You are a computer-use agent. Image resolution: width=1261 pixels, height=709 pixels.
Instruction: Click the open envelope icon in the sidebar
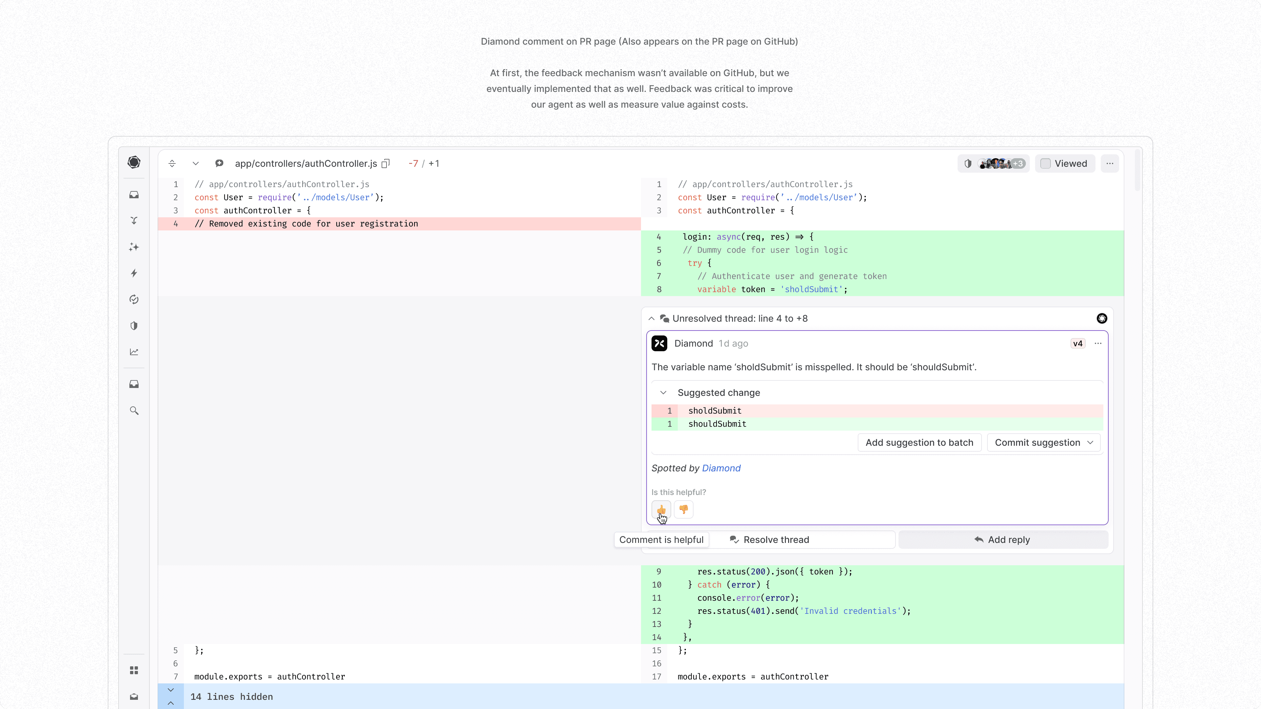(x=134, y=696)
